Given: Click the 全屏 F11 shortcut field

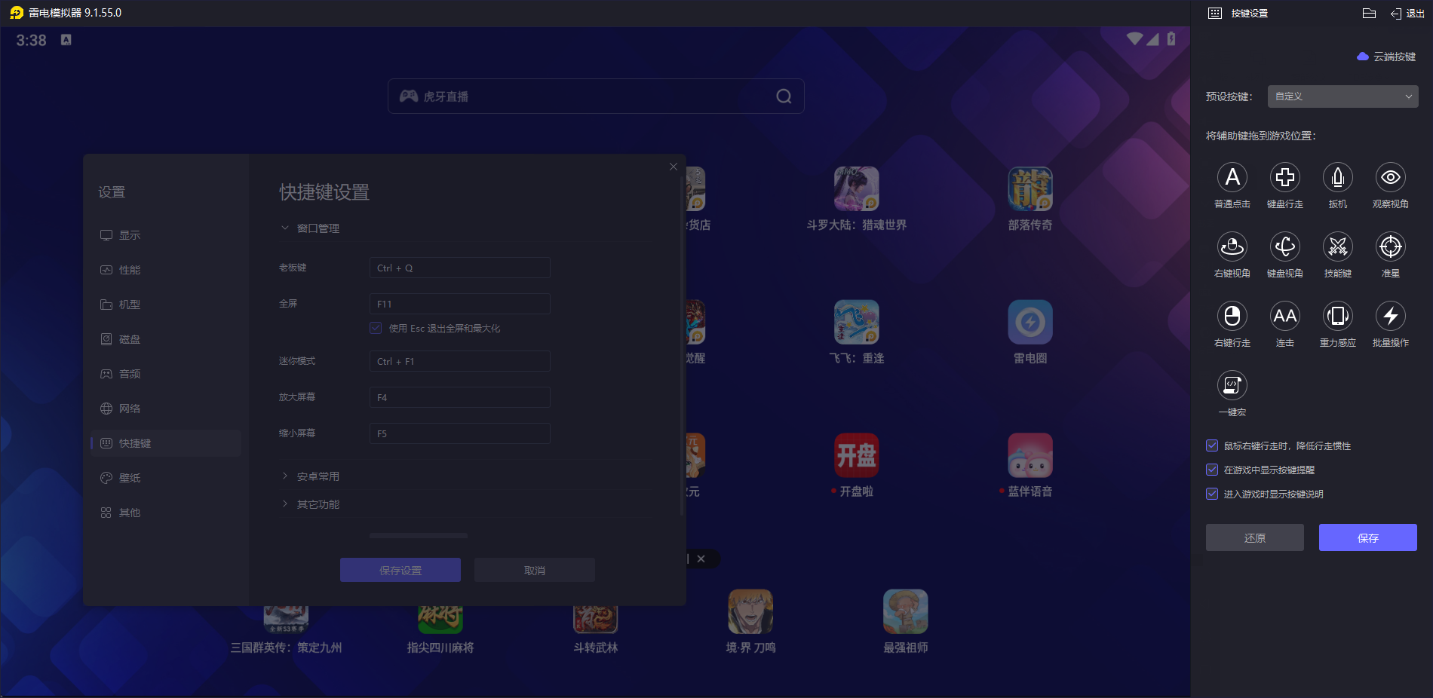Looking at the screenshot, I should click(x=460, y=304).
